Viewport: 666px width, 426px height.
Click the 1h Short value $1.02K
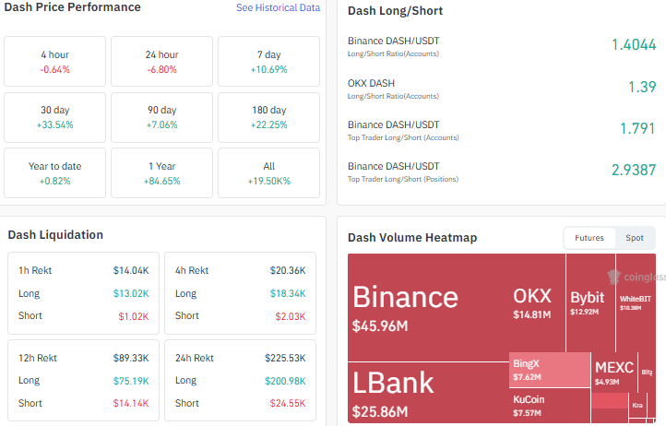click(x=134, y=316)
